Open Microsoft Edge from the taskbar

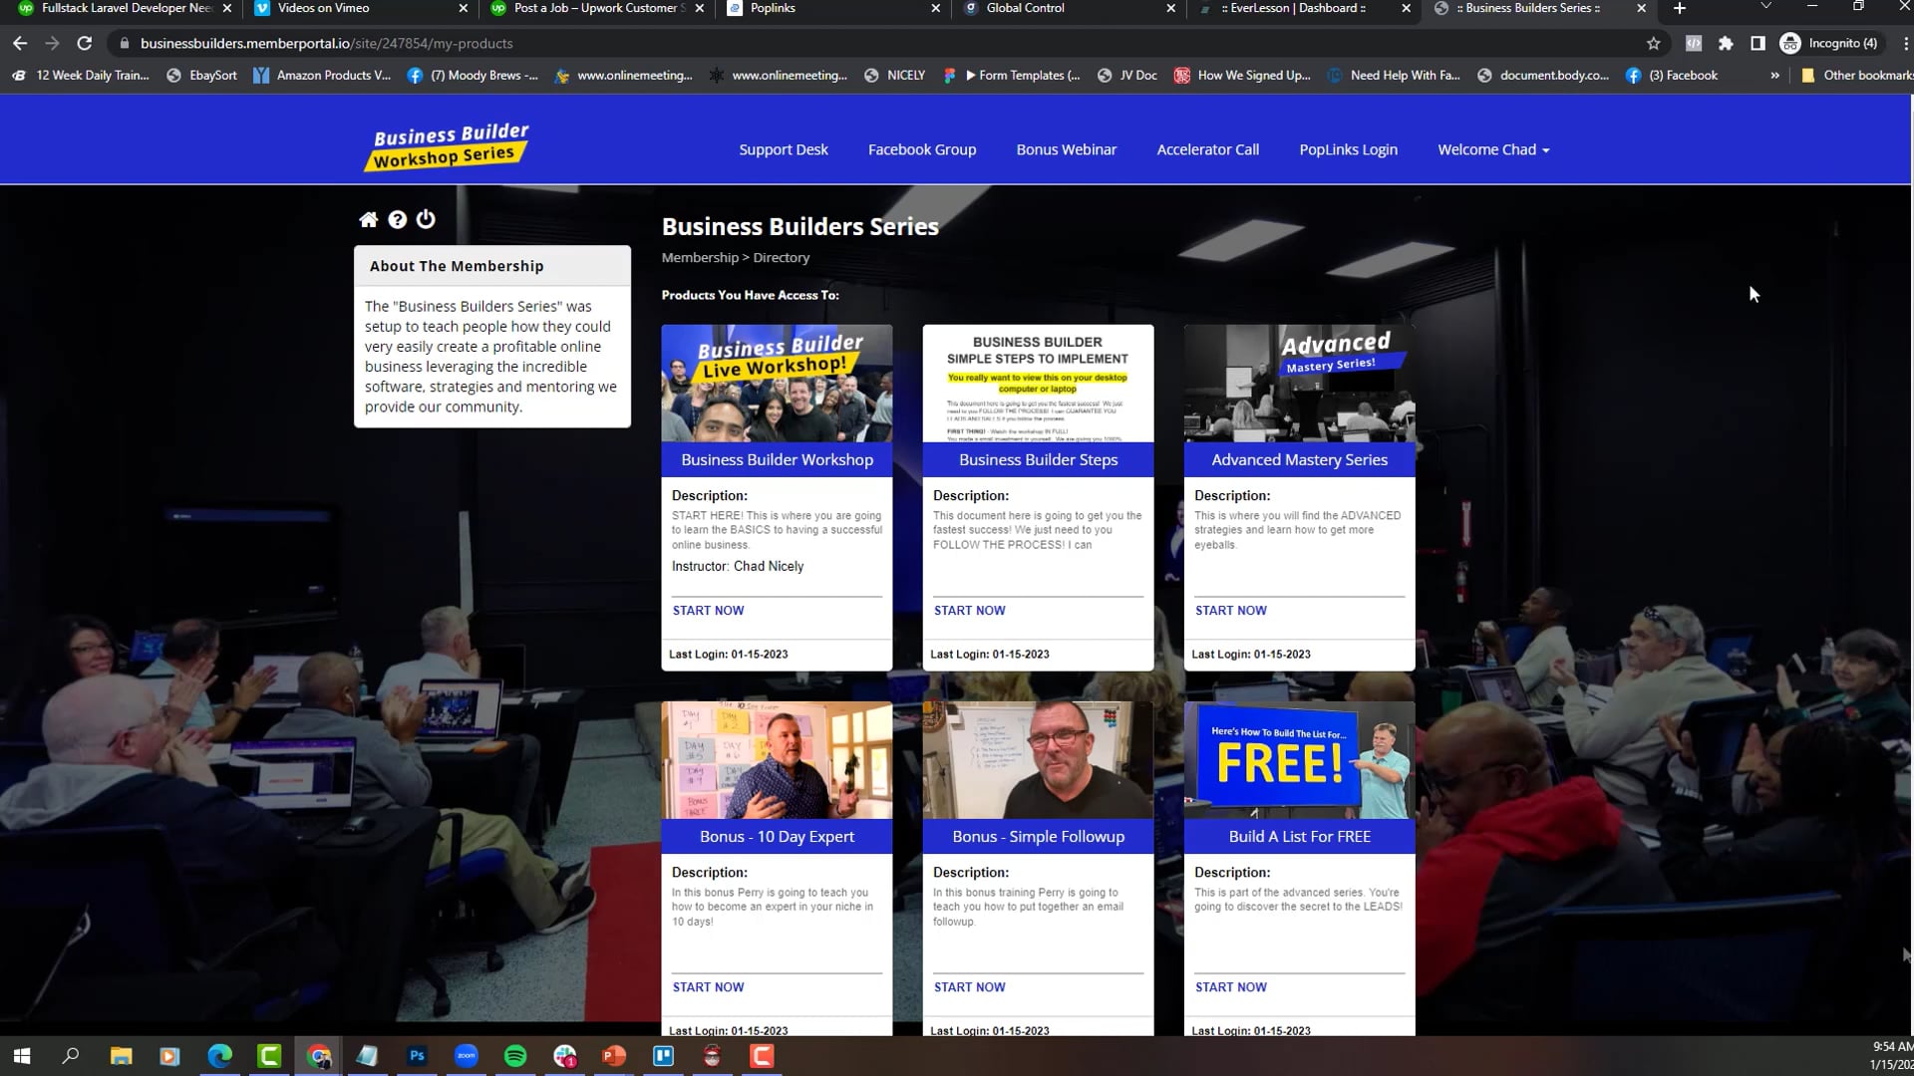219,1056
